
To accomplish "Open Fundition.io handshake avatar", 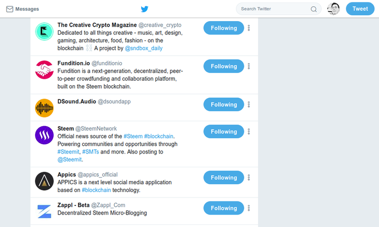I will (x=44, y=70).
